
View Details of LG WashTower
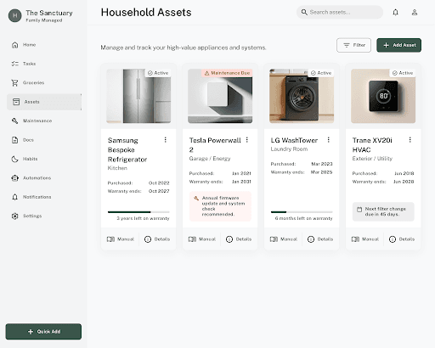point(320,239)
